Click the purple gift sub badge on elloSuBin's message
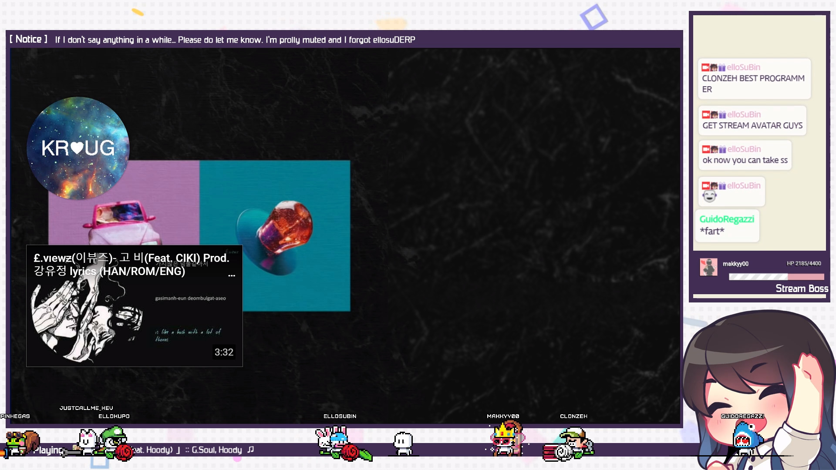This screenshot has height=470, width=836. click(722, 67)
